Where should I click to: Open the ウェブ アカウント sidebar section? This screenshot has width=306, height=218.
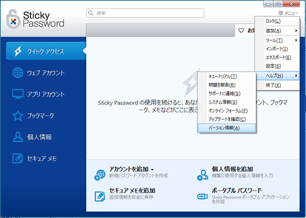(x=46, y=72)
